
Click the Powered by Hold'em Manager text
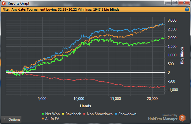(x=163, y=117)
